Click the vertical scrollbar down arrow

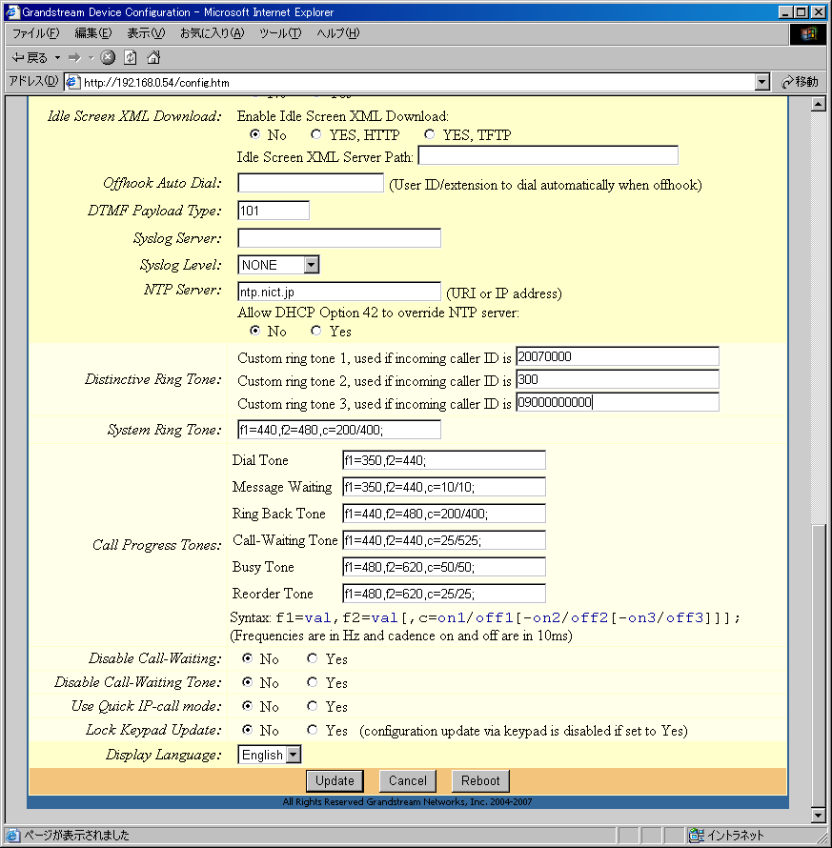(x=817, y=816)
